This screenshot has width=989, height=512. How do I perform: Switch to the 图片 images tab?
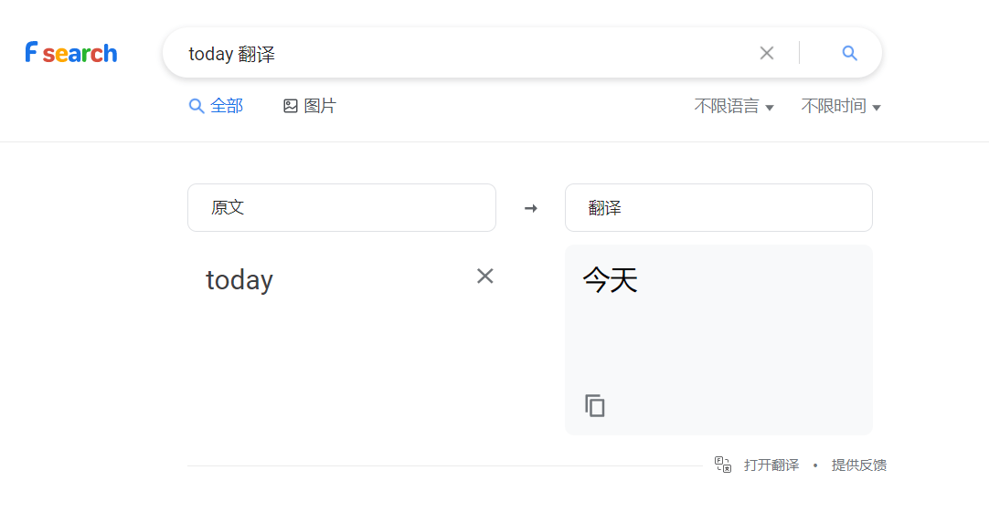[x=310, y=106]
